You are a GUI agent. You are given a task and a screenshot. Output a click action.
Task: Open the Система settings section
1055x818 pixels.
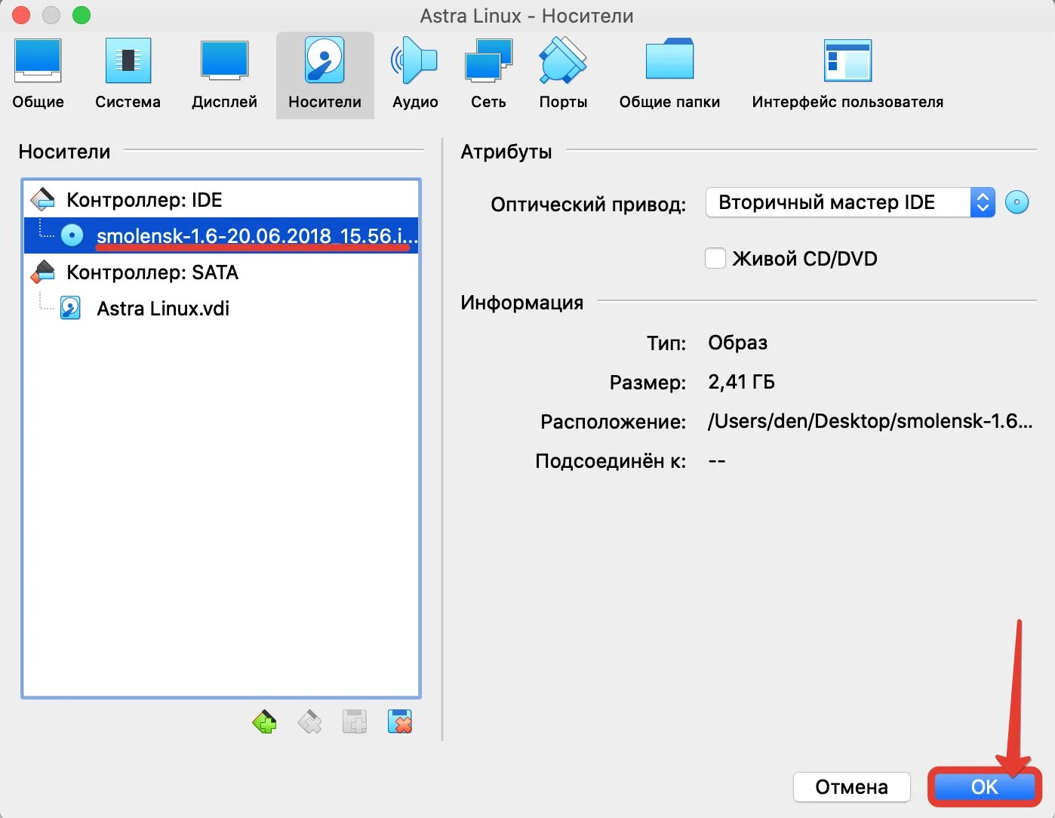pos(128,75)
